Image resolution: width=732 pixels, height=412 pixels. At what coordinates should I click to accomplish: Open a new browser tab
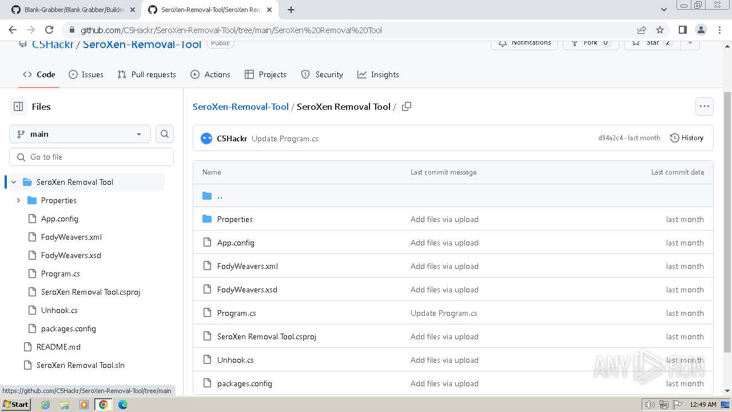[291, 10]
